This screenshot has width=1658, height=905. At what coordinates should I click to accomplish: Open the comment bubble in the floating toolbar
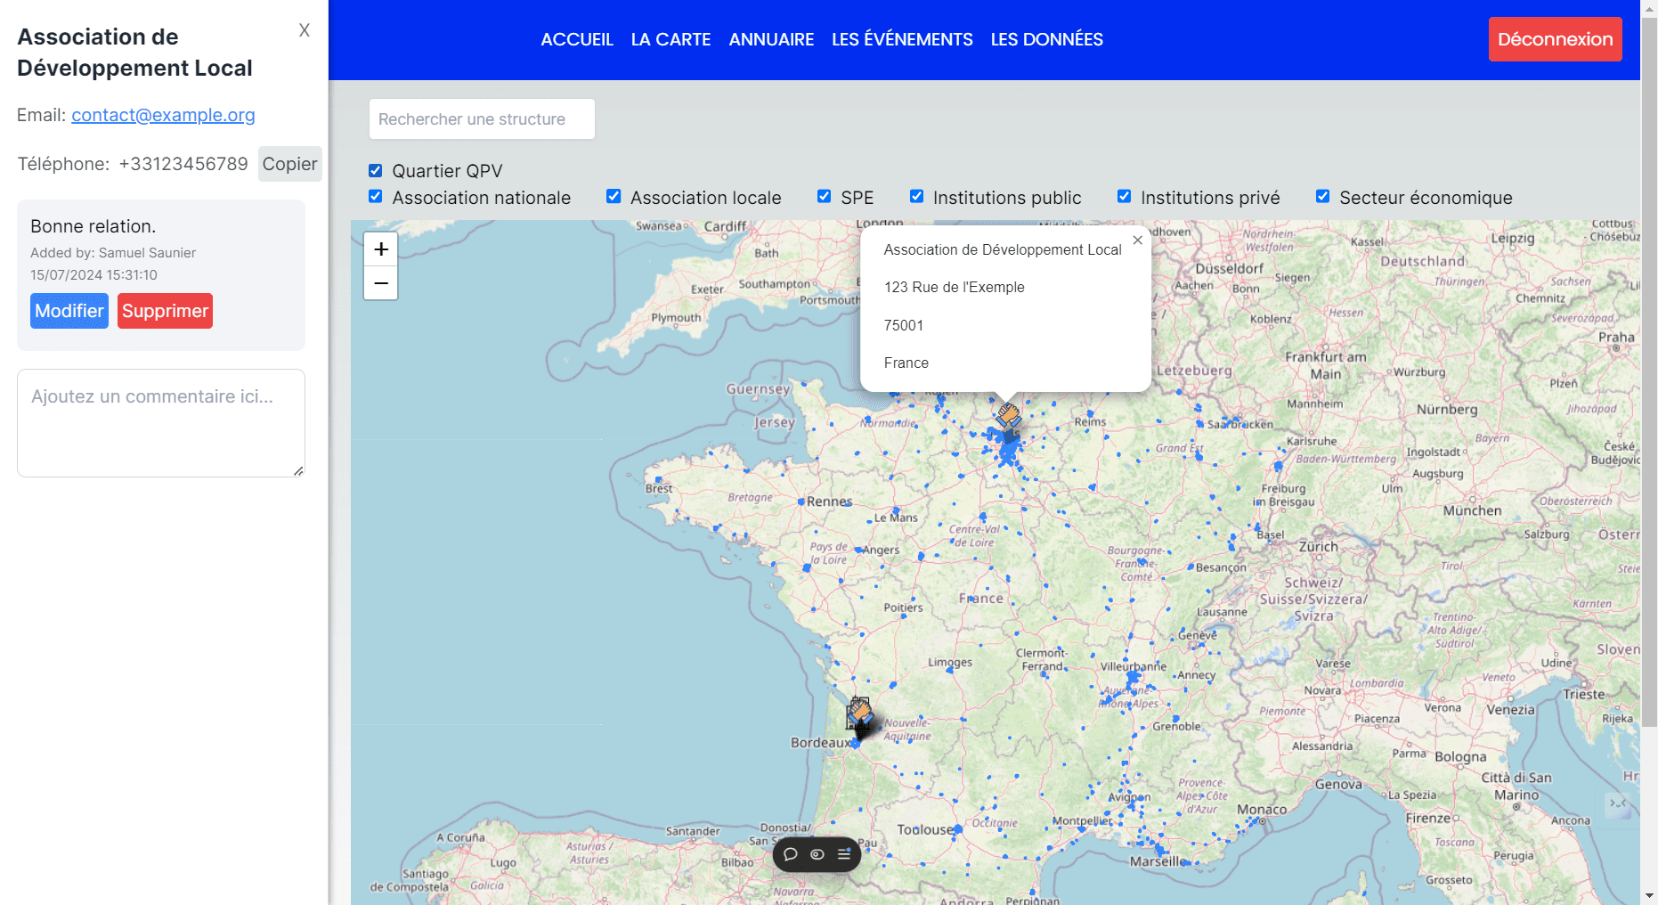[x=790, y=854]
